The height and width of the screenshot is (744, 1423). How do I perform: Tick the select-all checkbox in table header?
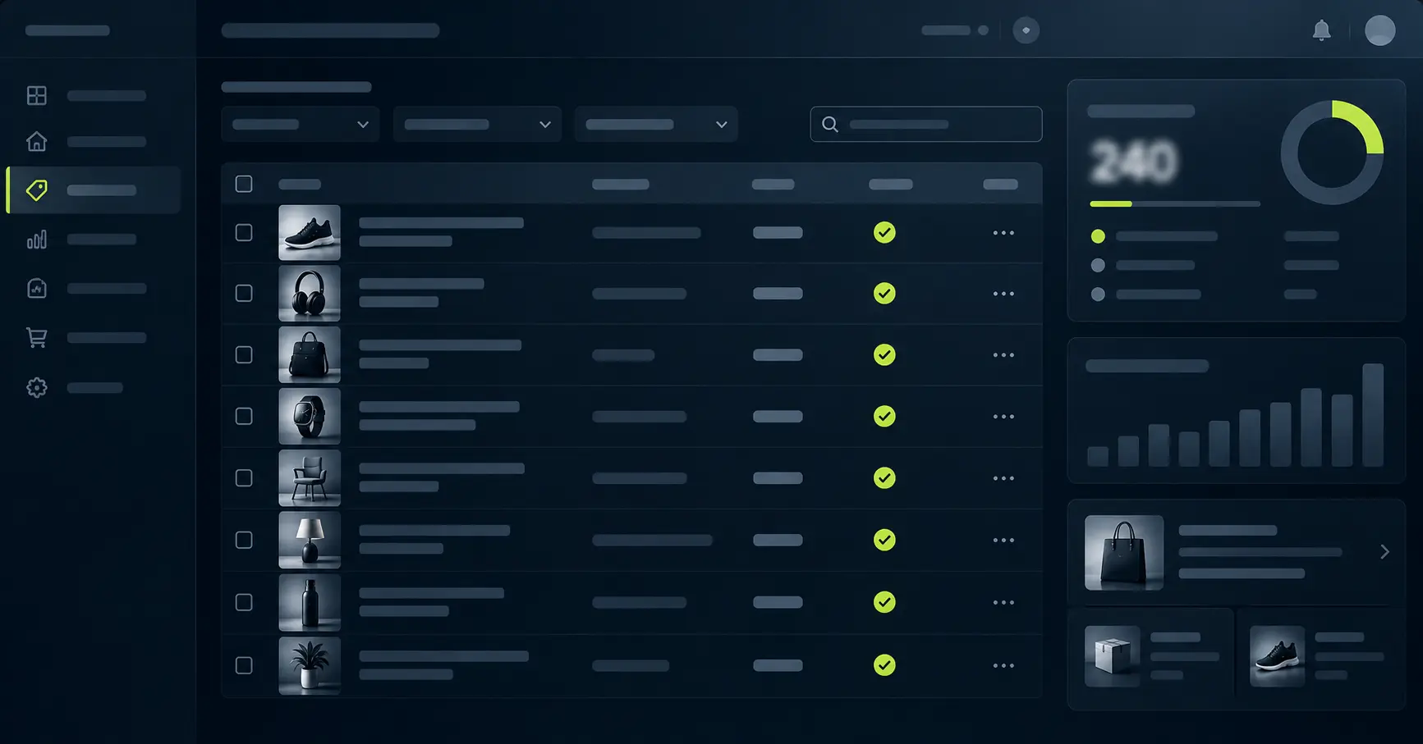244,184
